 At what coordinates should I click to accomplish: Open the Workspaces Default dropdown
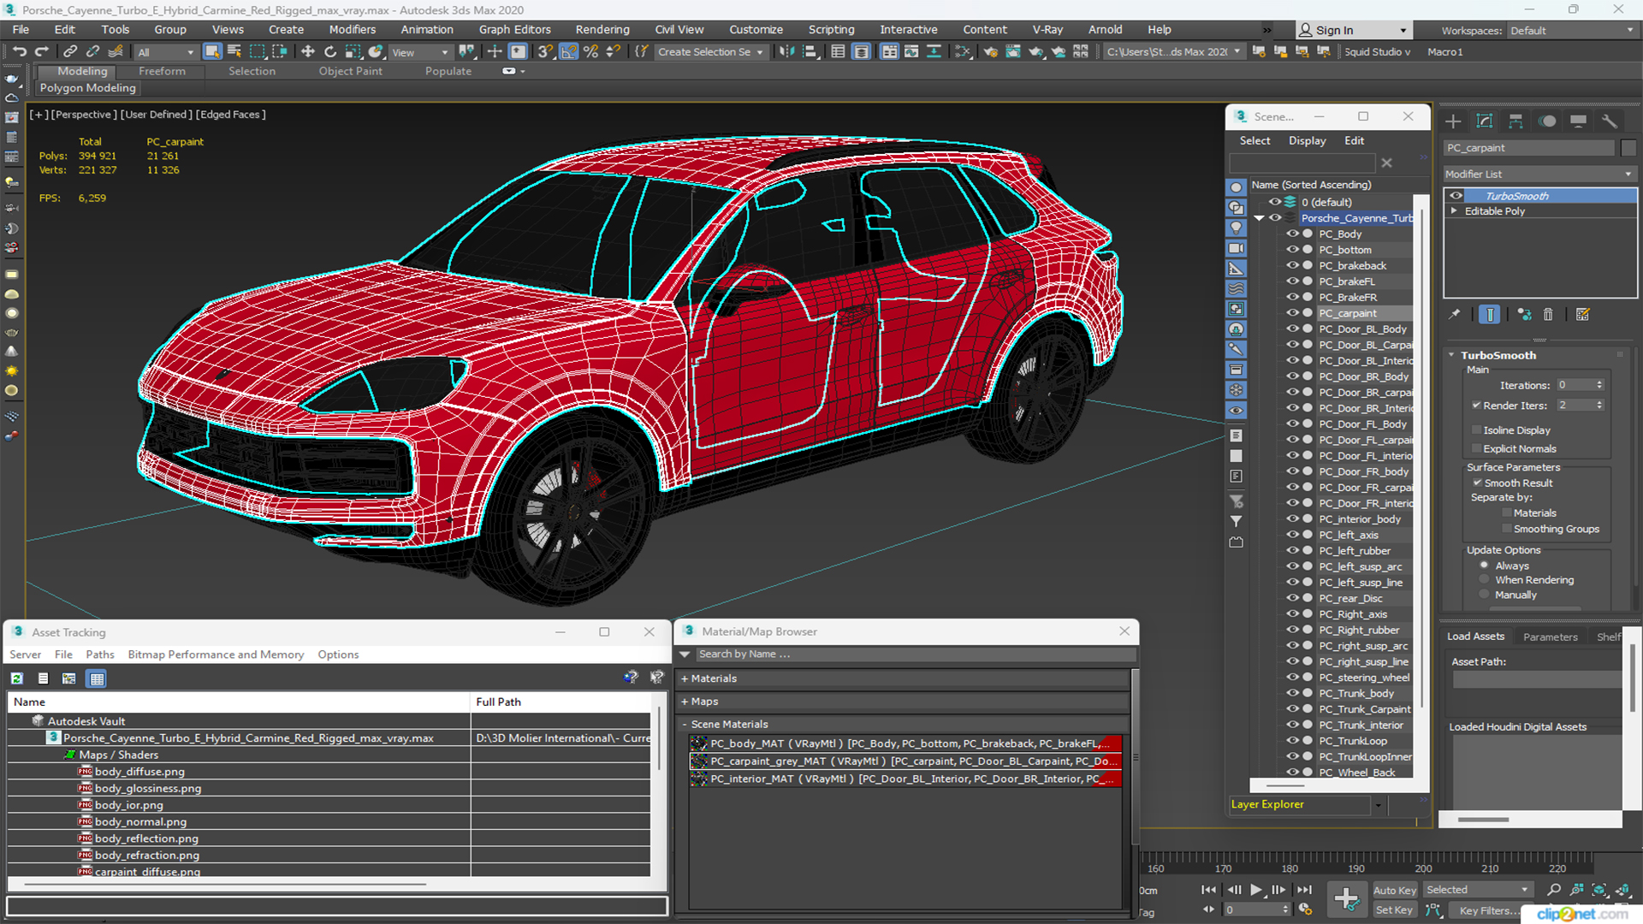click(x=1571, y=31)
